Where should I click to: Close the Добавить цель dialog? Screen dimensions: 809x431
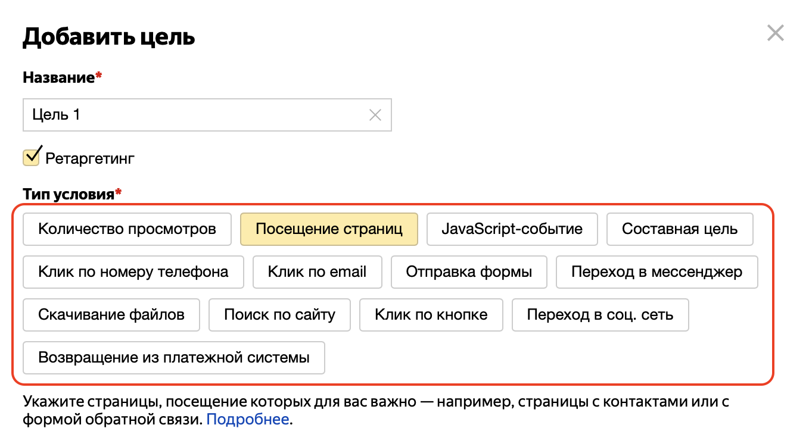click(x=775, y=33)
